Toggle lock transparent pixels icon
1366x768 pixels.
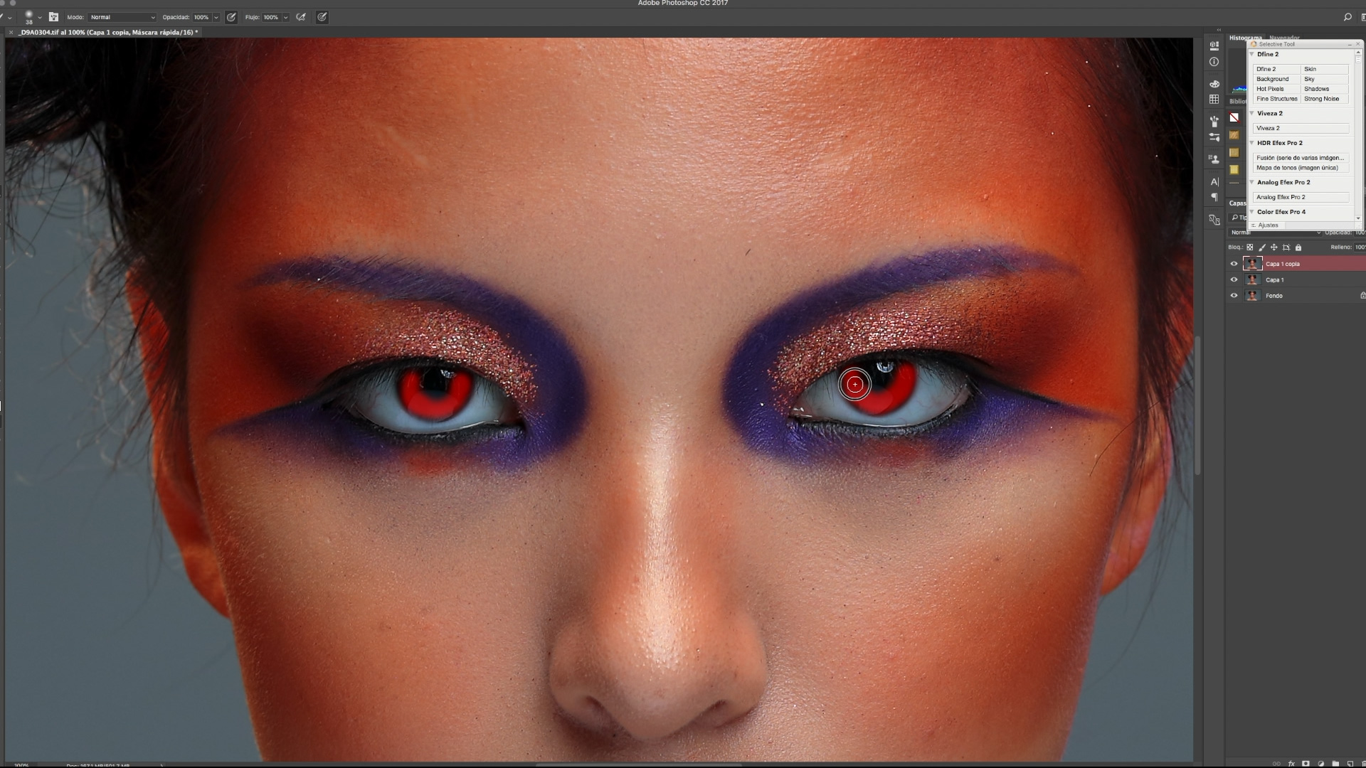[x=1249, y=247]
